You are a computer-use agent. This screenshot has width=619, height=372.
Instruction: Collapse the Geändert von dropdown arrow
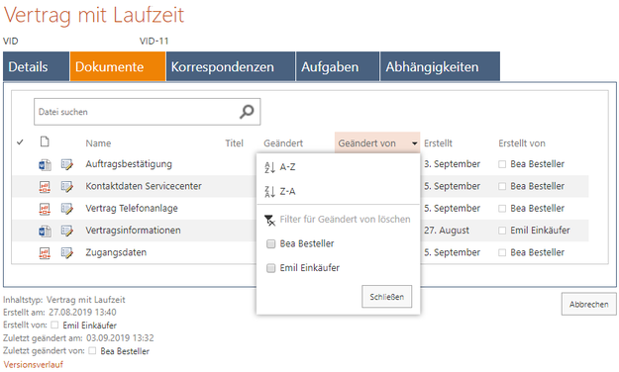click(415, 143)
